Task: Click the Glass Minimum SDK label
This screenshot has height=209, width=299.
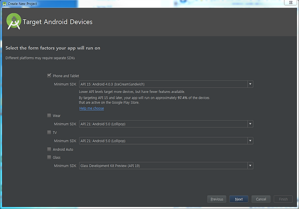Action: [x=65, y=166]
